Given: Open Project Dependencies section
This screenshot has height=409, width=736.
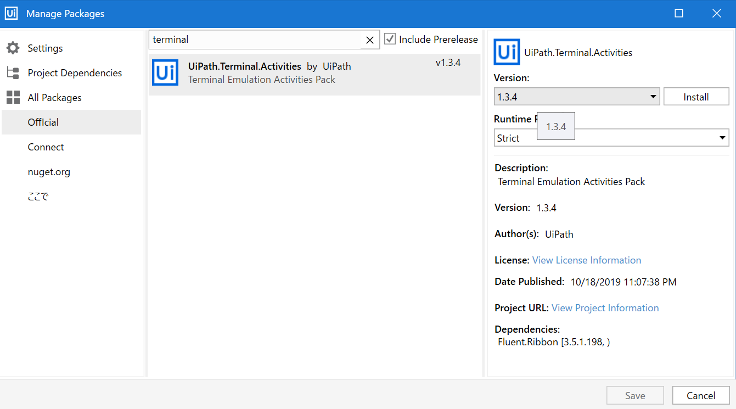Looking at the screenshot, I should point(75,73).
